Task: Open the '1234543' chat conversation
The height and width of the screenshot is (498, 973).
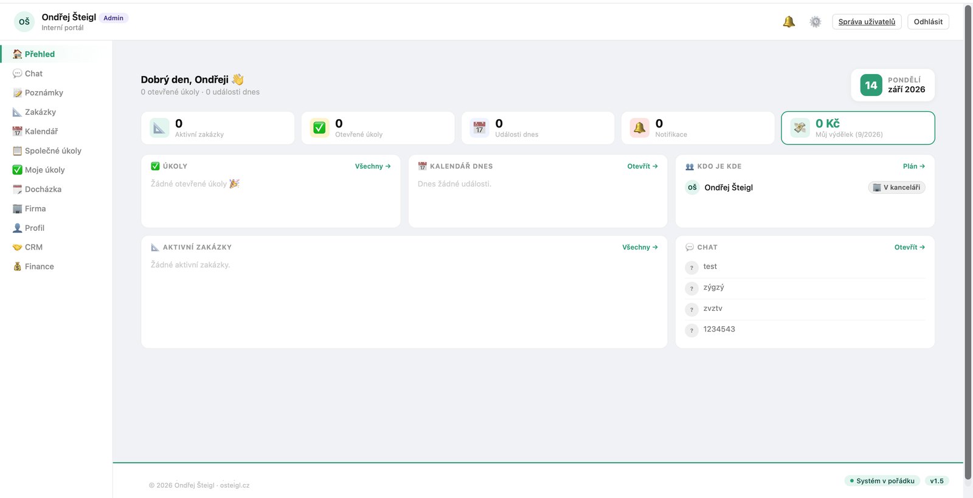Action: coord(805,330)
